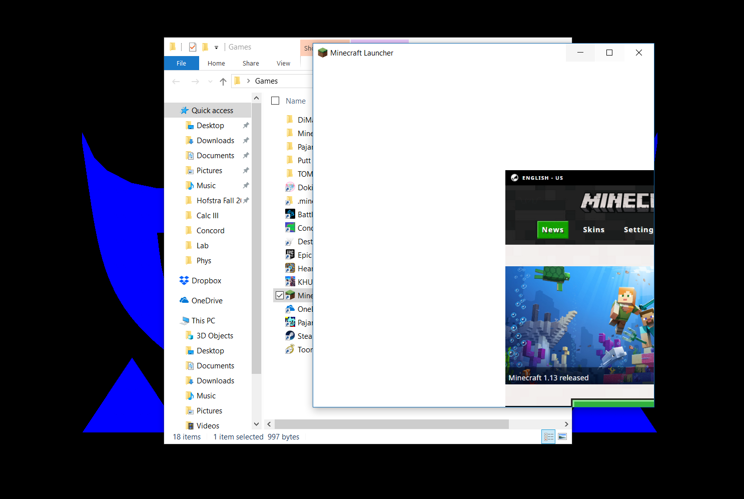Go up one folder level with the up arrow
This screenshot has width=744, height=499.
(x=223, y=81)
